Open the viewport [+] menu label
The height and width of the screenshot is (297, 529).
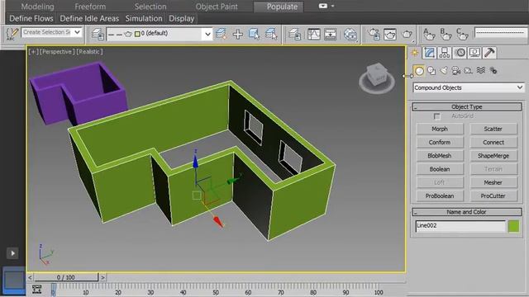pos(33,51)
